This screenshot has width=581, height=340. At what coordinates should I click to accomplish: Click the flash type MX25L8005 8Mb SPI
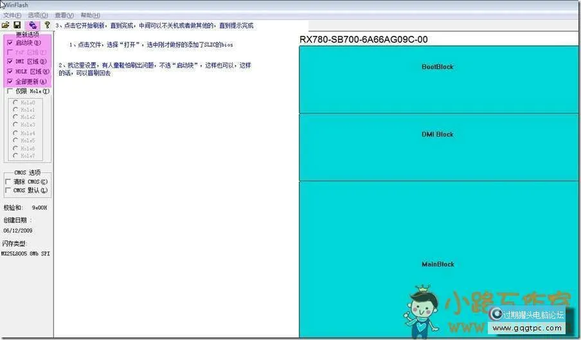point(26,254)
